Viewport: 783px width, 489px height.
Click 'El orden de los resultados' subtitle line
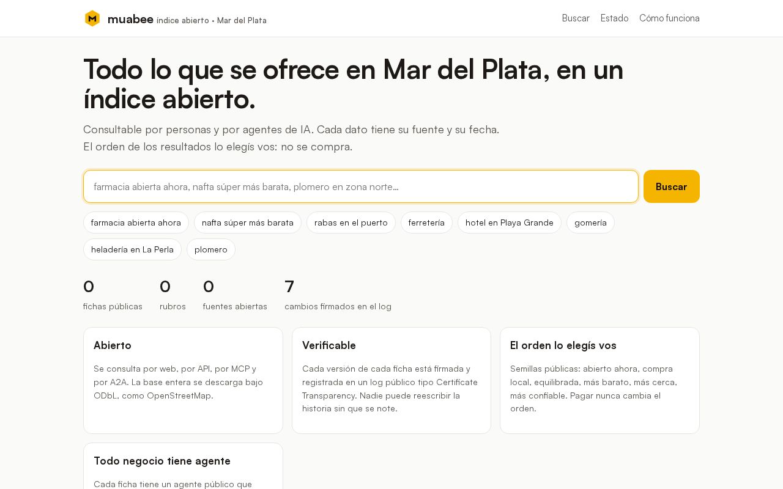pos(218,147)
